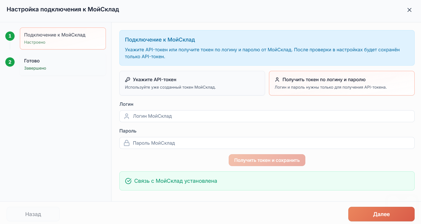The image size is (421, 224).
Task: Click the blue API-токен instruction paragraph
Action: coord(262,53)
